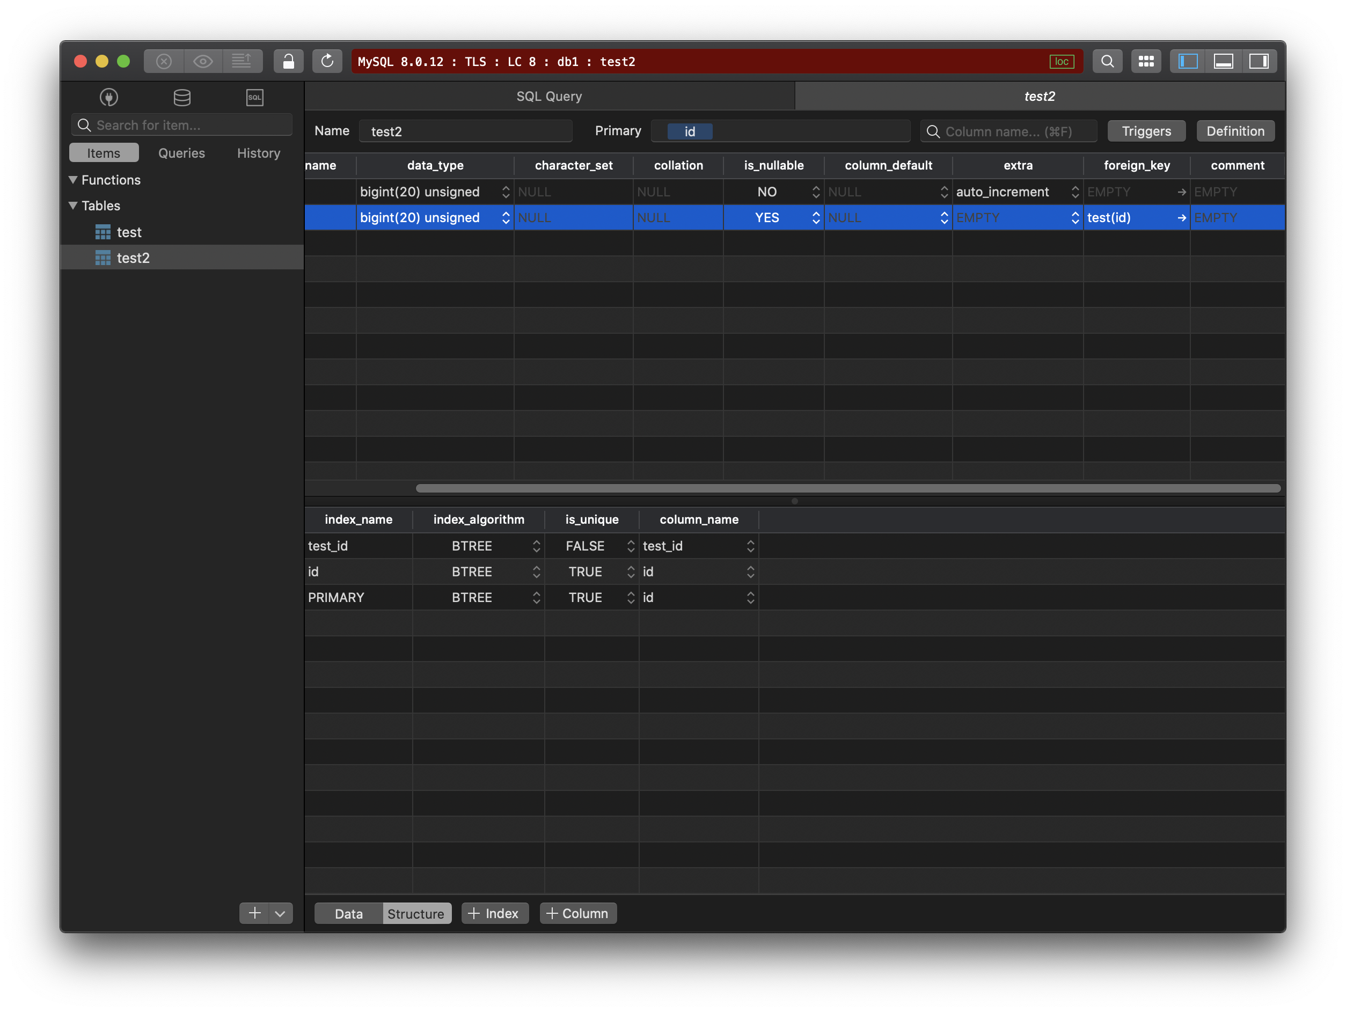The height and width of the screenshot is (1012, 1346).
Task: Collapse the Functions tree section
Action: point(73,180)
